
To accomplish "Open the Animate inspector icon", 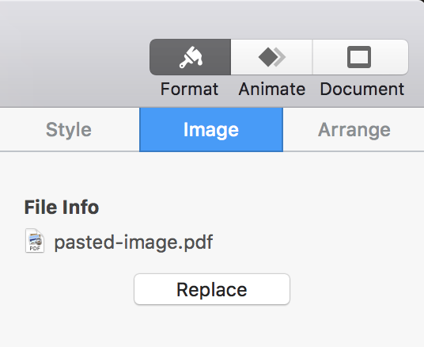I will click(272, 57).
